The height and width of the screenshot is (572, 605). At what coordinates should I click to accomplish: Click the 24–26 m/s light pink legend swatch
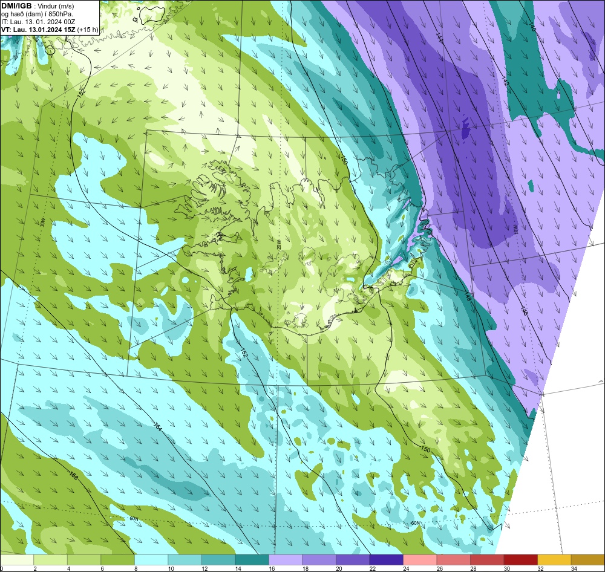click(420, 559)
